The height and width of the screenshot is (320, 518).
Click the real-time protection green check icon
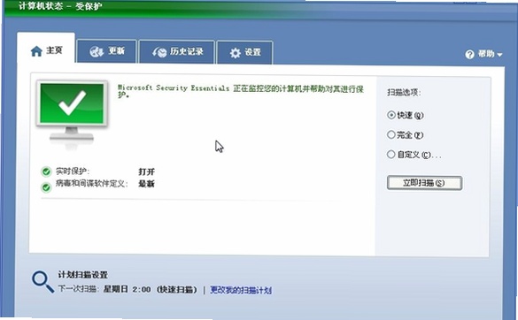click(46, 171)
